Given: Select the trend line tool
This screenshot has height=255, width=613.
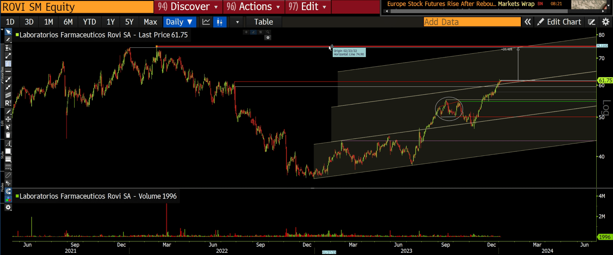Looking at the screenshot, I should click(x=8, y=56).
